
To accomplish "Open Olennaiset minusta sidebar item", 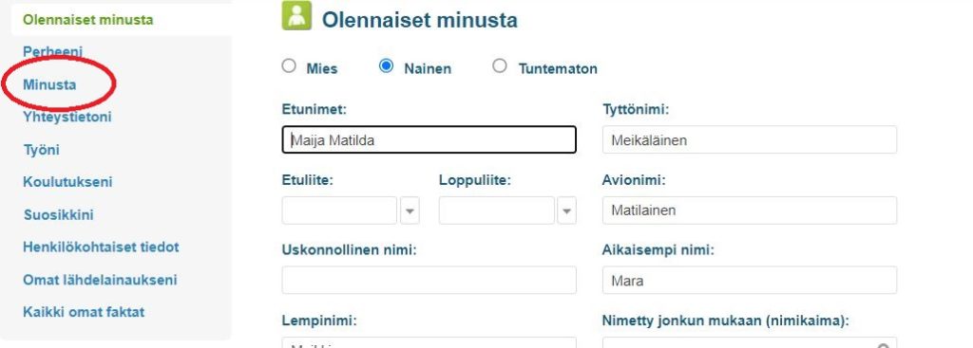I will (88, 20).
